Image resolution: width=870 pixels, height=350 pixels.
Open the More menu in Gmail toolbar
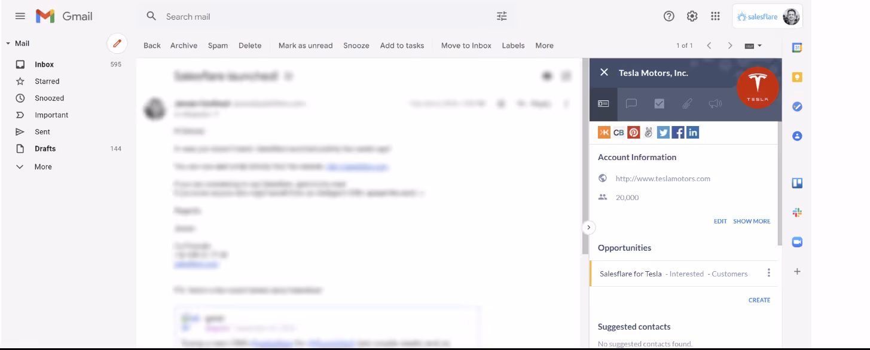pyautogui.click(x=544, y=45)
